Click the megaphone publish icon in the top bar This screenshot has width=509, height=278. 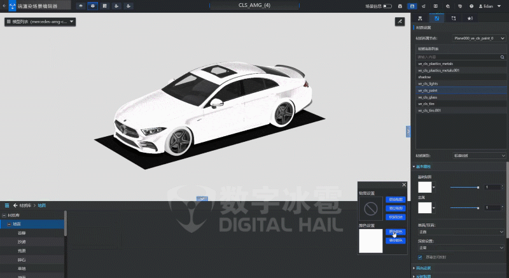(x=424, y=6)
